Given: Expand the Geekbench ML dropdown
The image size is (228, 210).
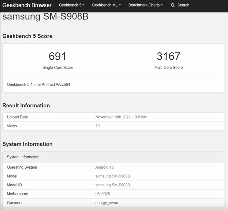Looking at the screenshot, I should tap(106, 5).
